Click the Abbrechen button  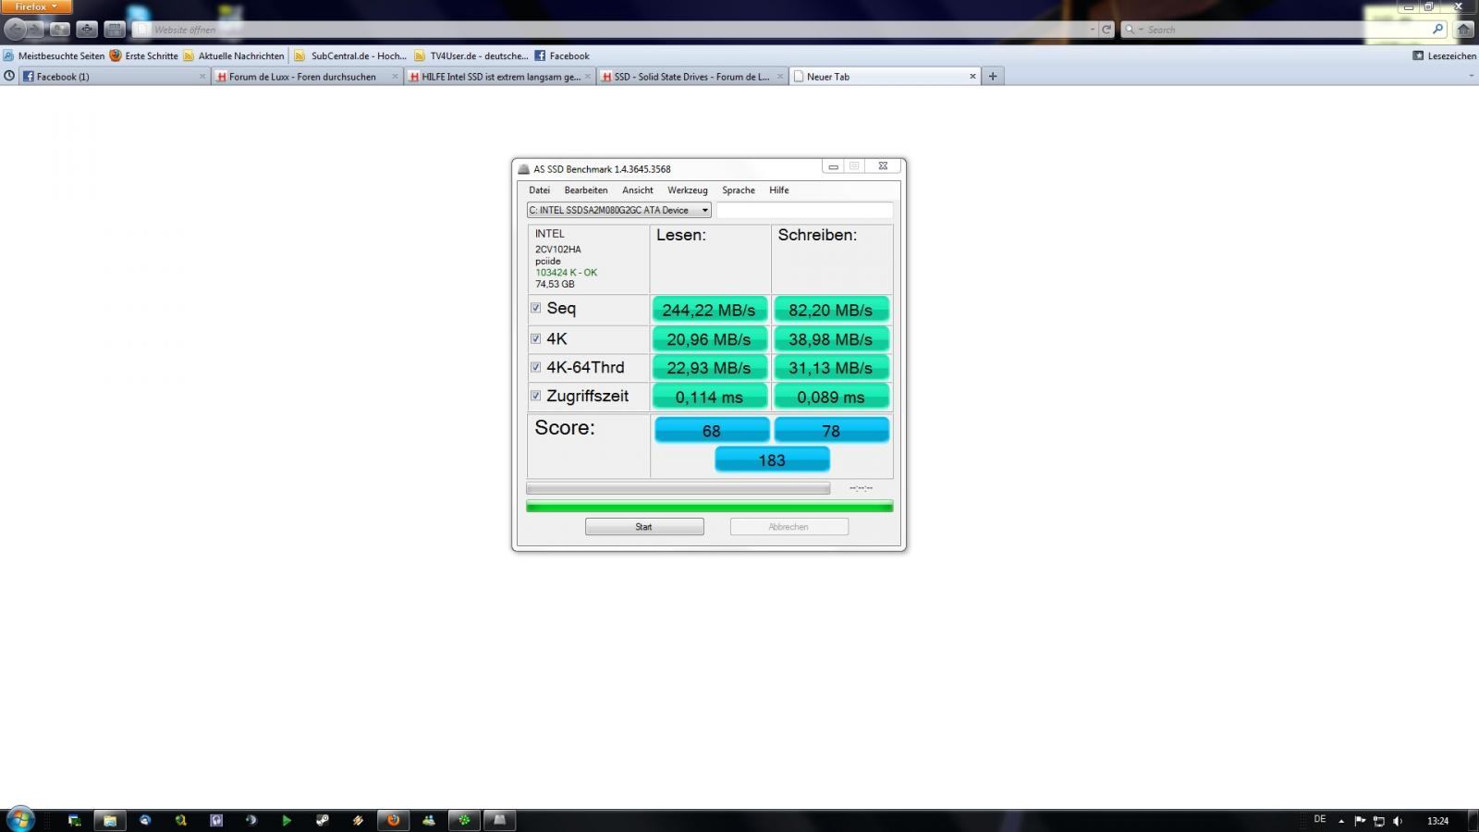point(789,527)
